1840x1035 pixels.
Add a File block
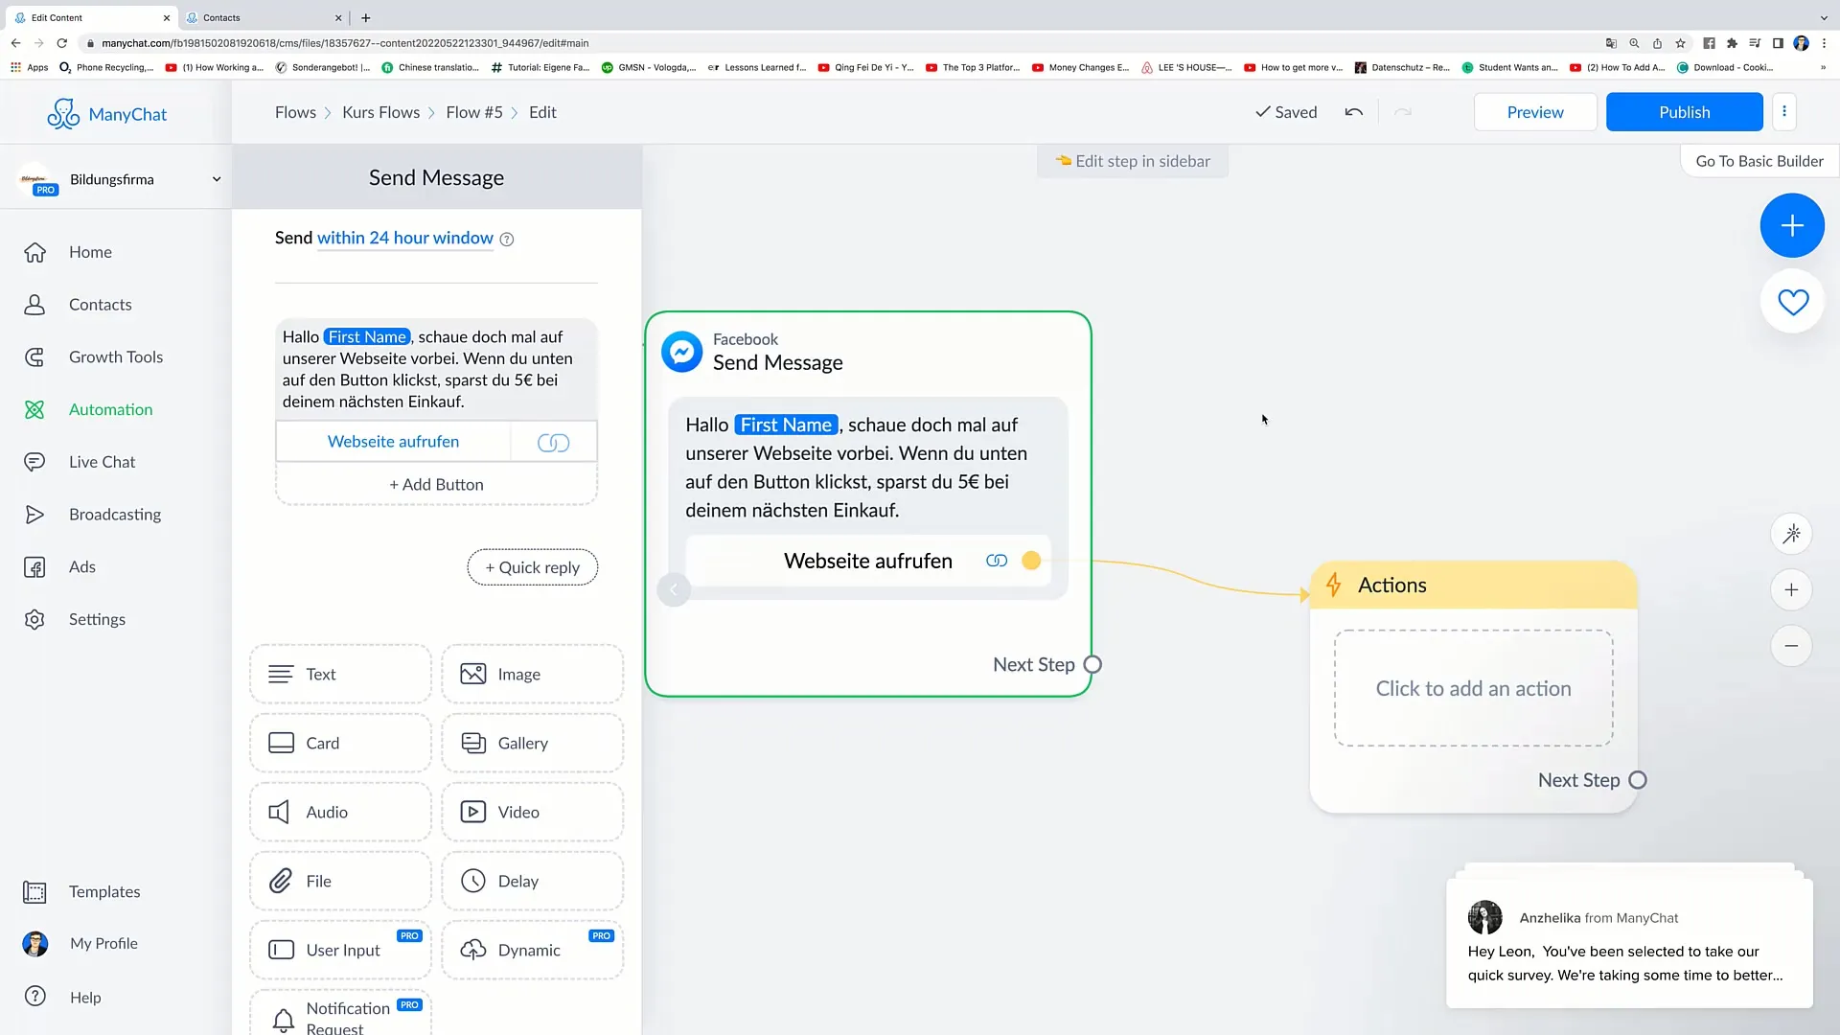click(x=340, y=882)
